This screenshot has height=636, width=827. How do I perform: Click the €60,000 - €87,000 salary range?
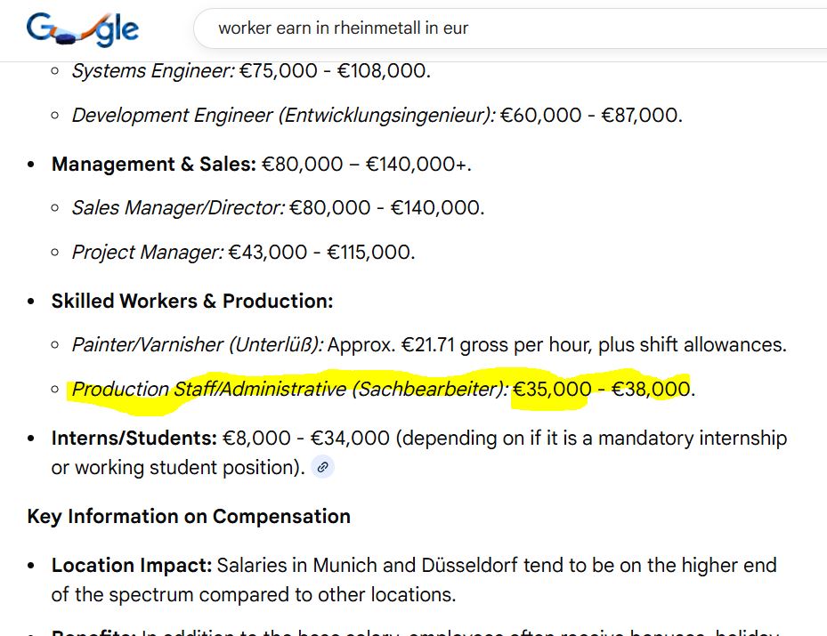point(591,116)
